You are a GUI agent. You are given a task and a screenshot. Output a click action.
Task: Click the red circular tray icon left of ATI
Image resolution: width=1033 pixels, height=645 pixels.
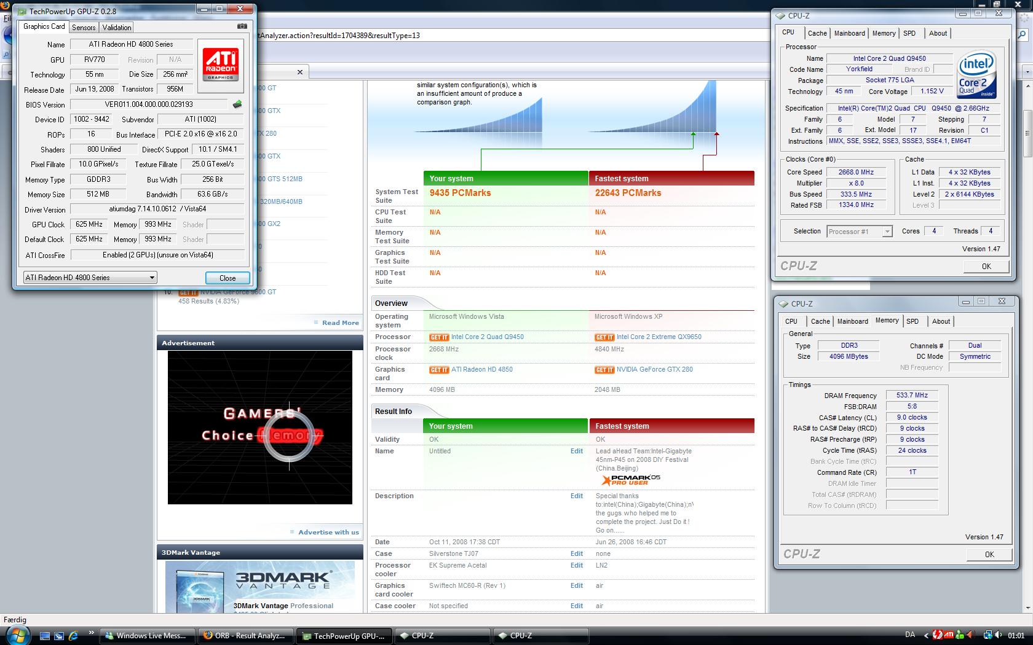[x=937, y=635]
